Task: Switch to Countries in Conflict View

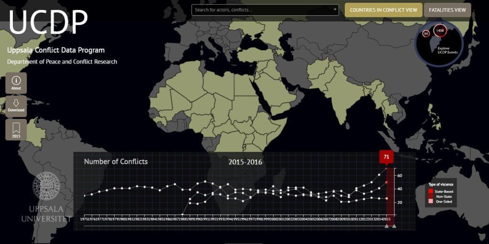Action: [383, 10]
